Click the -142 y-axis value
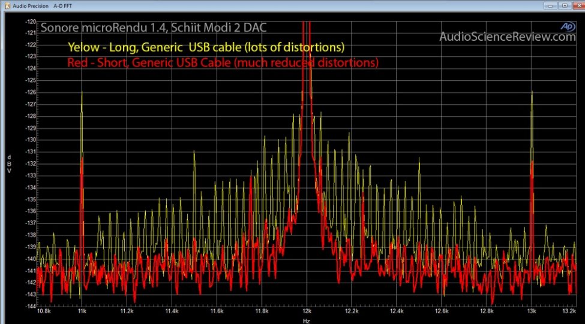The height and width of the screenshot is (324, 585). [x=31, y=282]
